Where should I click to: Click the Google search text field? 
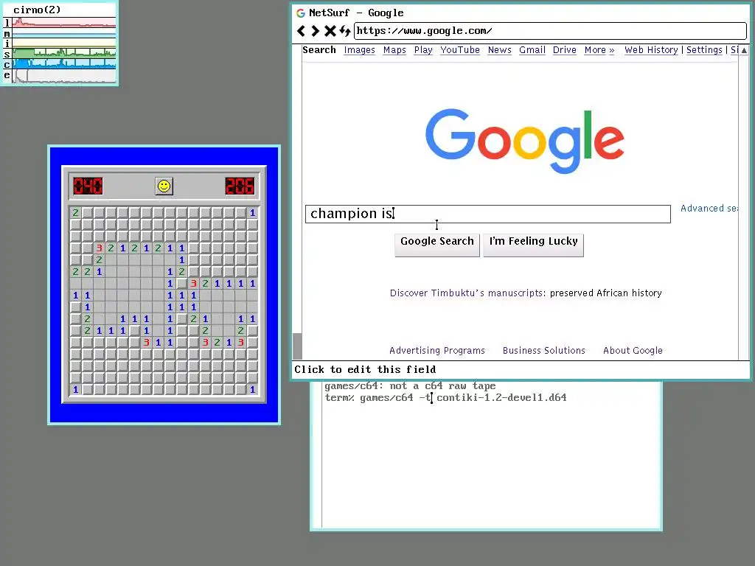tap(488, 214)
